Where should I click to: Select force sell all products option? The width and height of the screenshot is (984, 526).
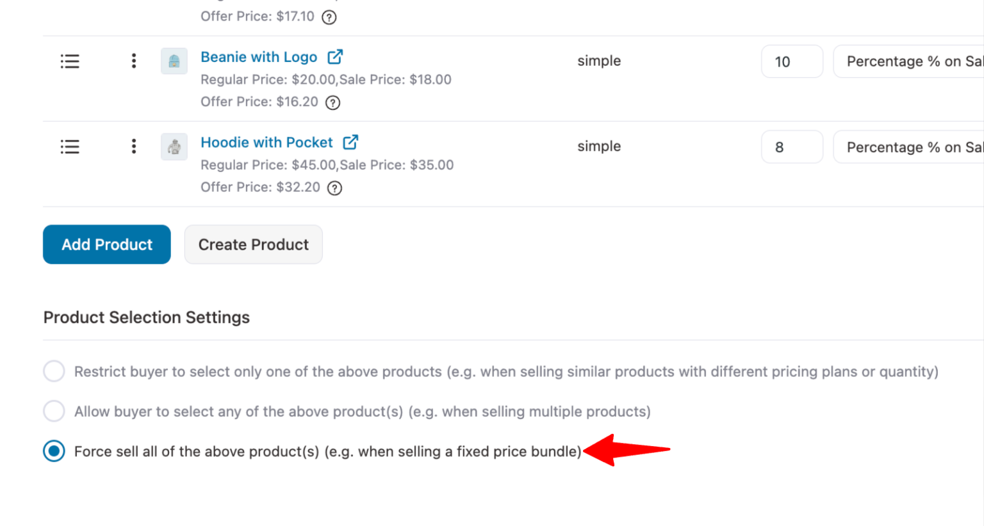tap(54, 450)
